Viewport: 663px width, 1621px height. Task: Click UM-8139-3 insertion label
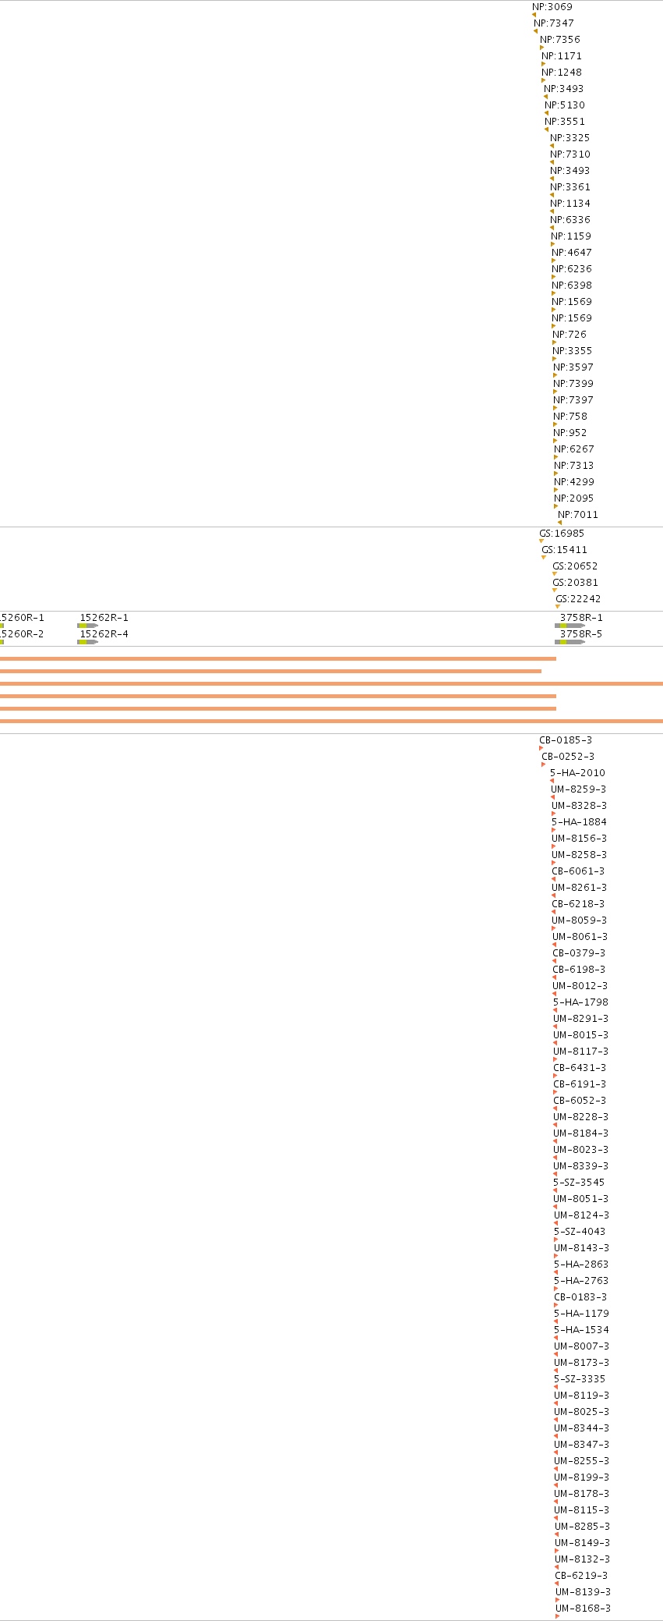pos(584,1592)
